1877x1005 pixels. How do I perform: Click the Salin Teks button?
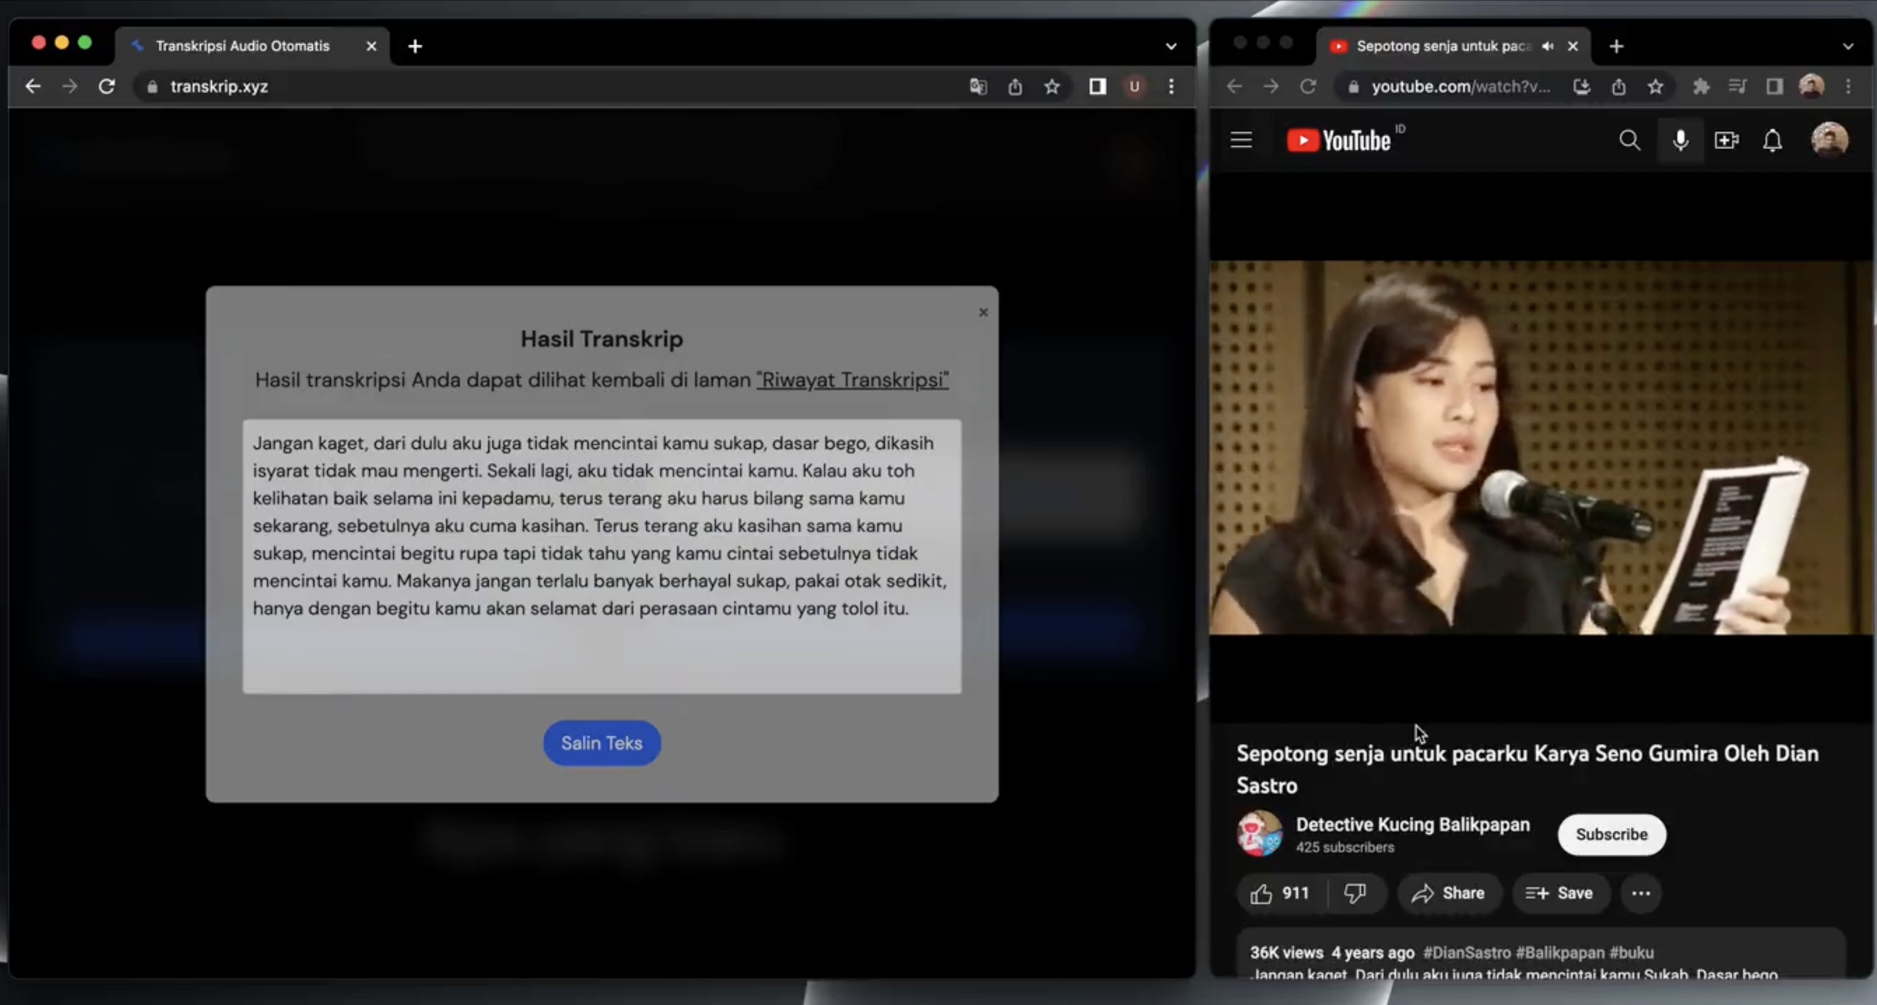click(602, 743)
